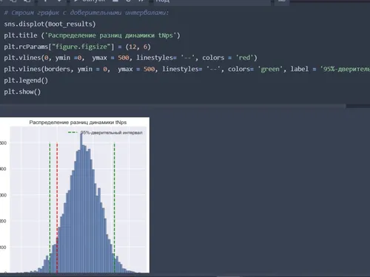Screen dimensions: 370x277
Task: Move the cell down with arrow icon
Action: [59, 1]
